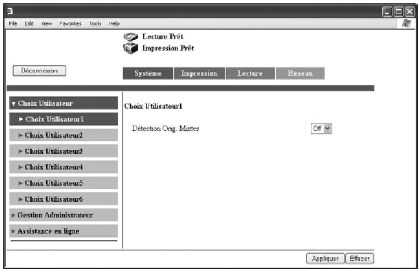Click the Choix Utilisateur1 page heading
The height and width of the screenshot is (269, 419).
pyautogui.click(x=153, y=106)
